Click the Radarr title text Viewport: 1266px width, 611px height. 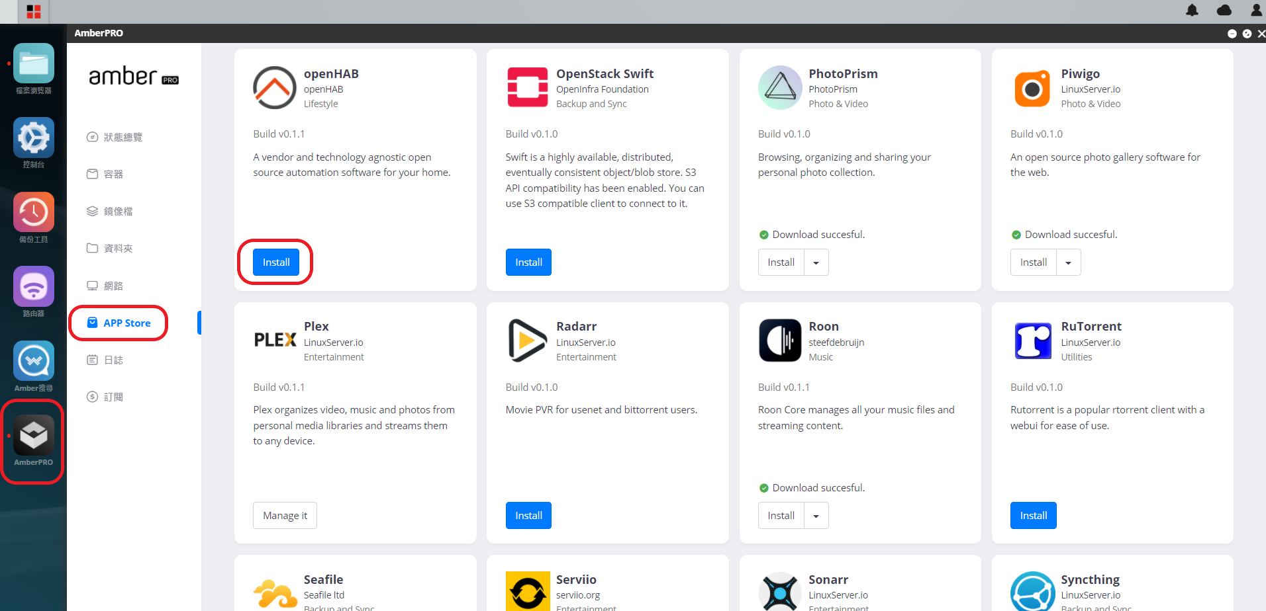click(576, 326)
